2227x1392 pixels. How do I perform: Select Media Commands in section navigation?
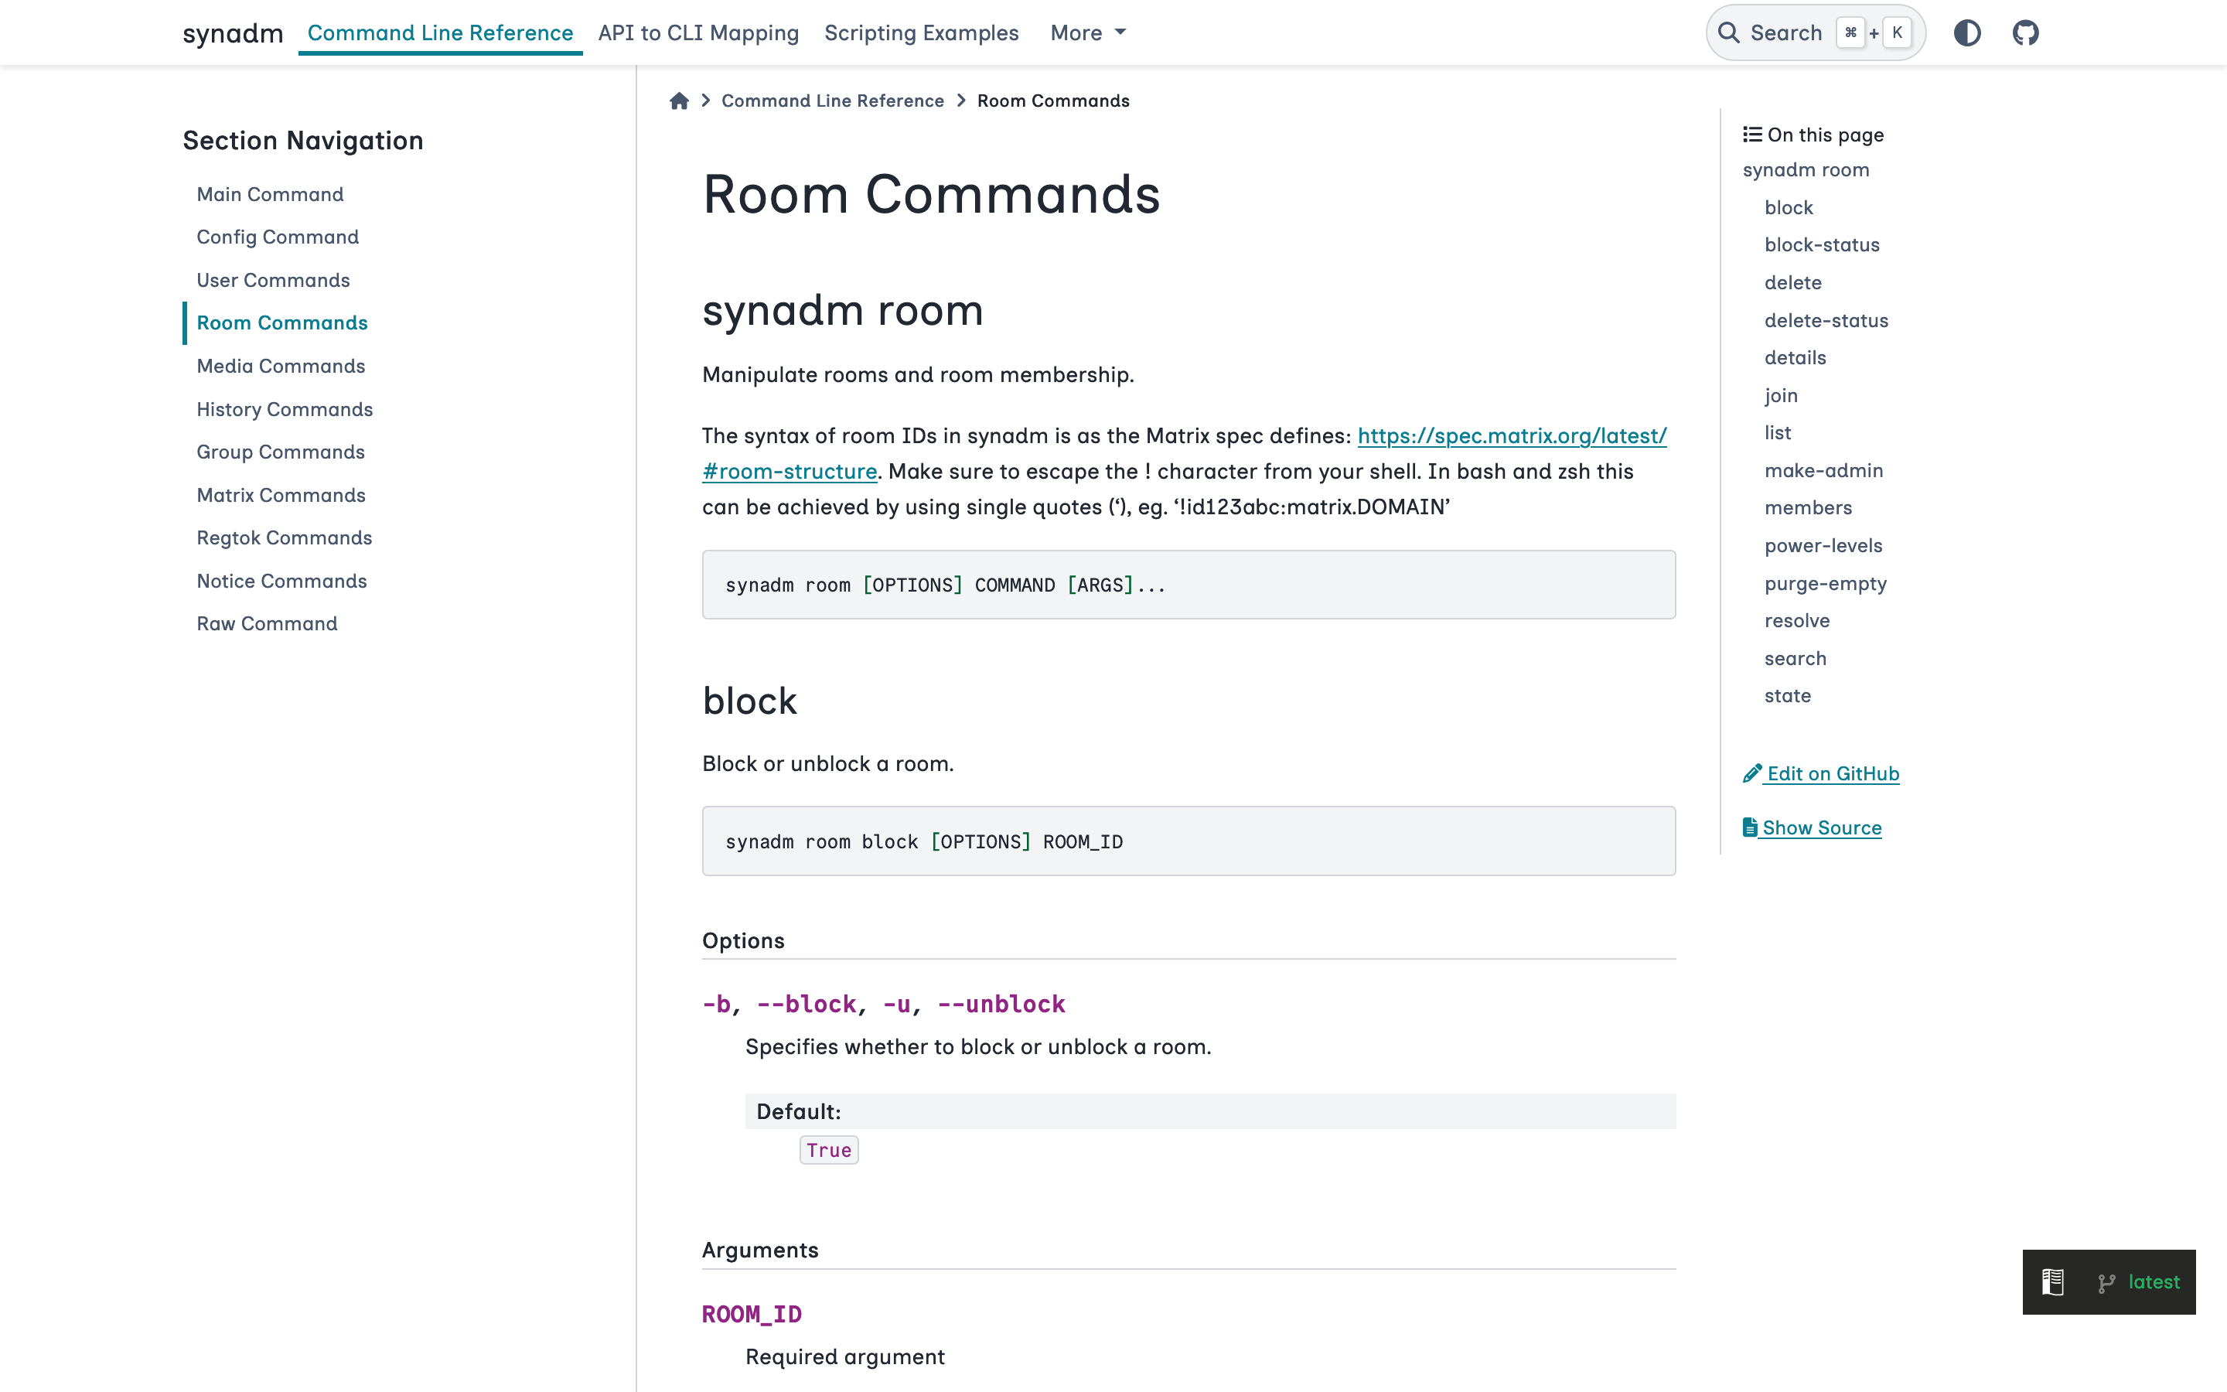(x=280, y=366)
